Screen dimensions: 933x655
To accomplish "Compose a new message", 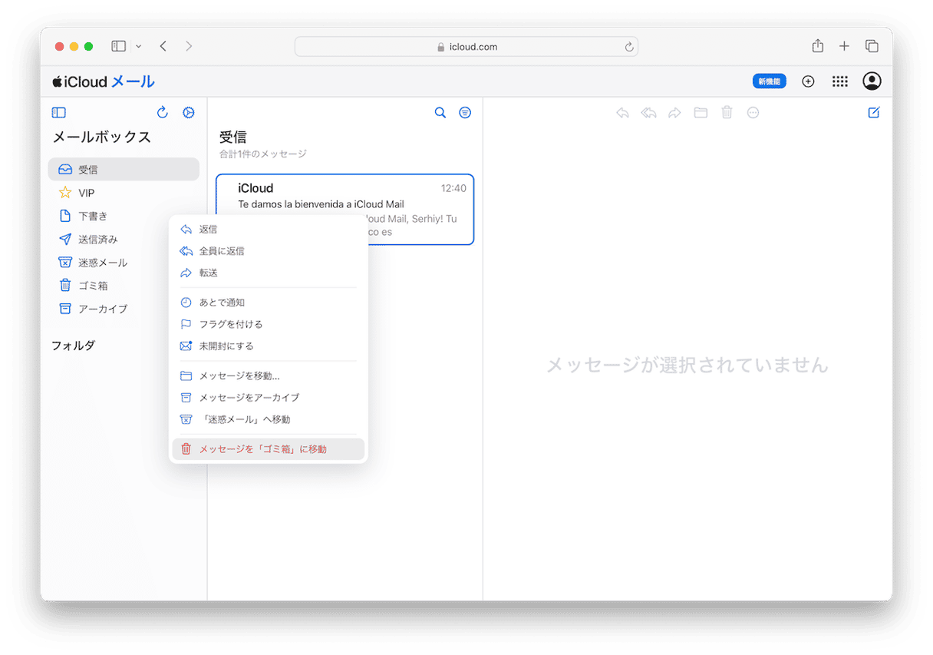I will (873, 113).
